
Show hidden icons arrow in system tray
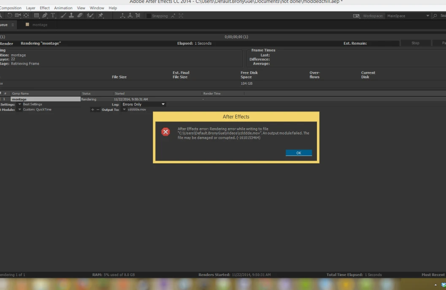click(435, 285)
